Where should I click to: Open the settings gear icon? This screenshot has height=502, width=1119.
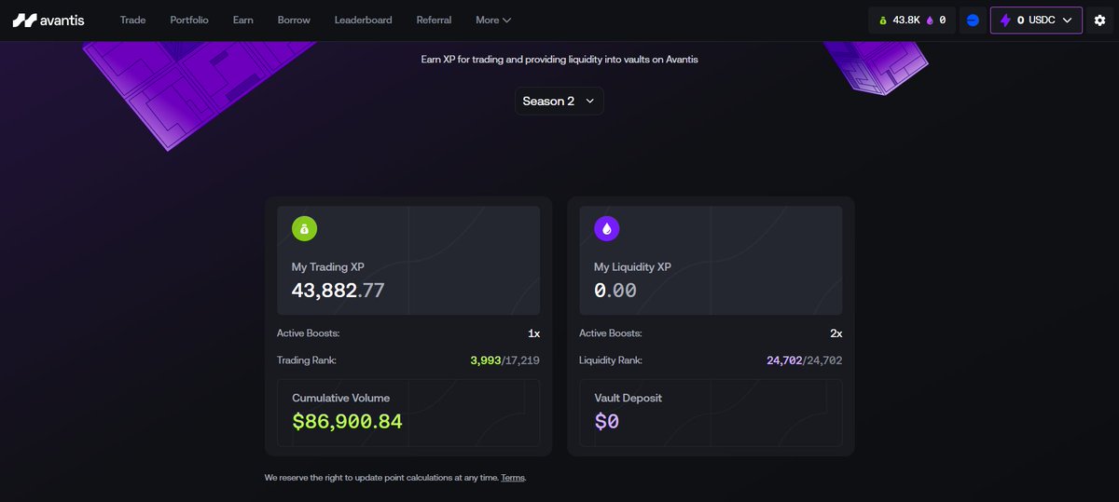tap(1099, 20)
